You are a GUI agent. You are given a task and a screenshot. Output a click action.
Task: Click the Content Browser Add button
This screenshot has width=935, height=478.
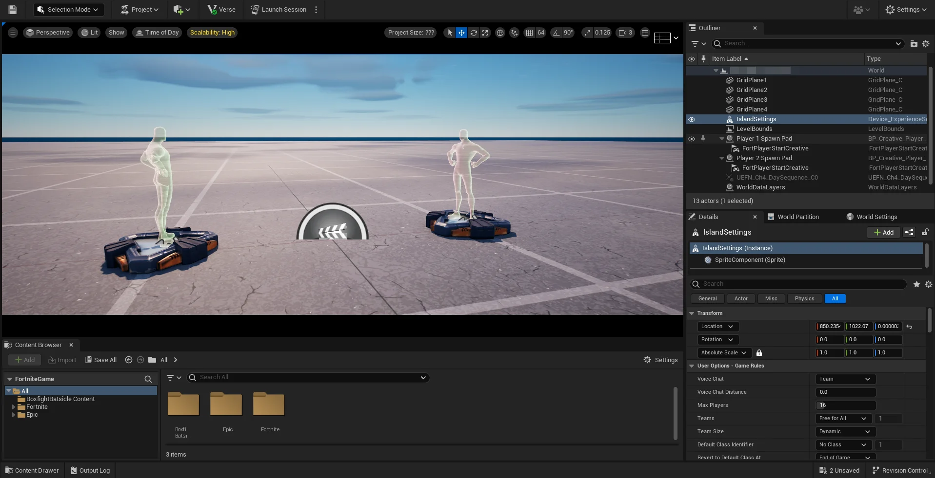click(24, 360)
